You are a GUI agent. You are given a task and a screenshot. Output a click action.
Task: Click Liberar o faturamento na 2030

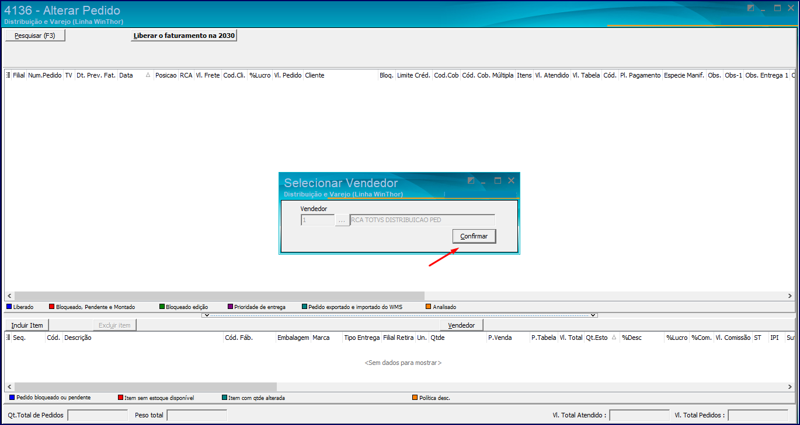point(184,36)
